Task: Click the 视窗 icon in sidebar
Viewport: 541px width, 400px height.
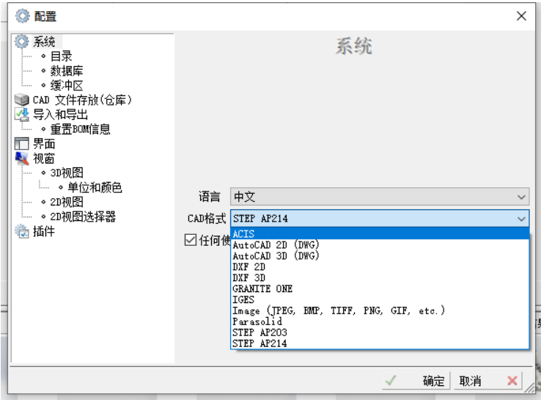Action: pos(22,159)
